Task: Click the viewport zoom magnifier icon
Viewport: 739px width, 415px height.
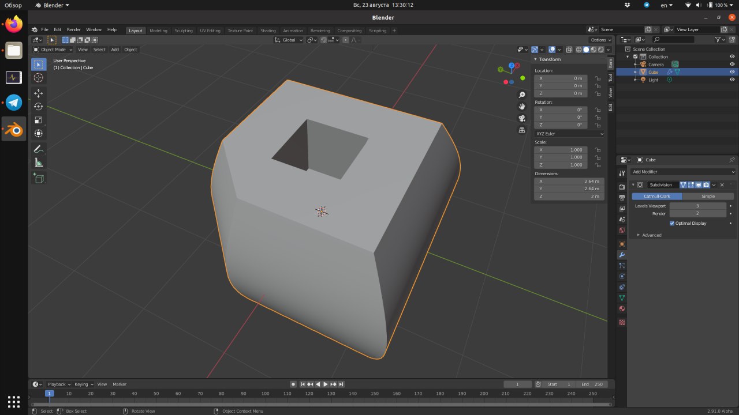Action: click(x=522, y=95)
